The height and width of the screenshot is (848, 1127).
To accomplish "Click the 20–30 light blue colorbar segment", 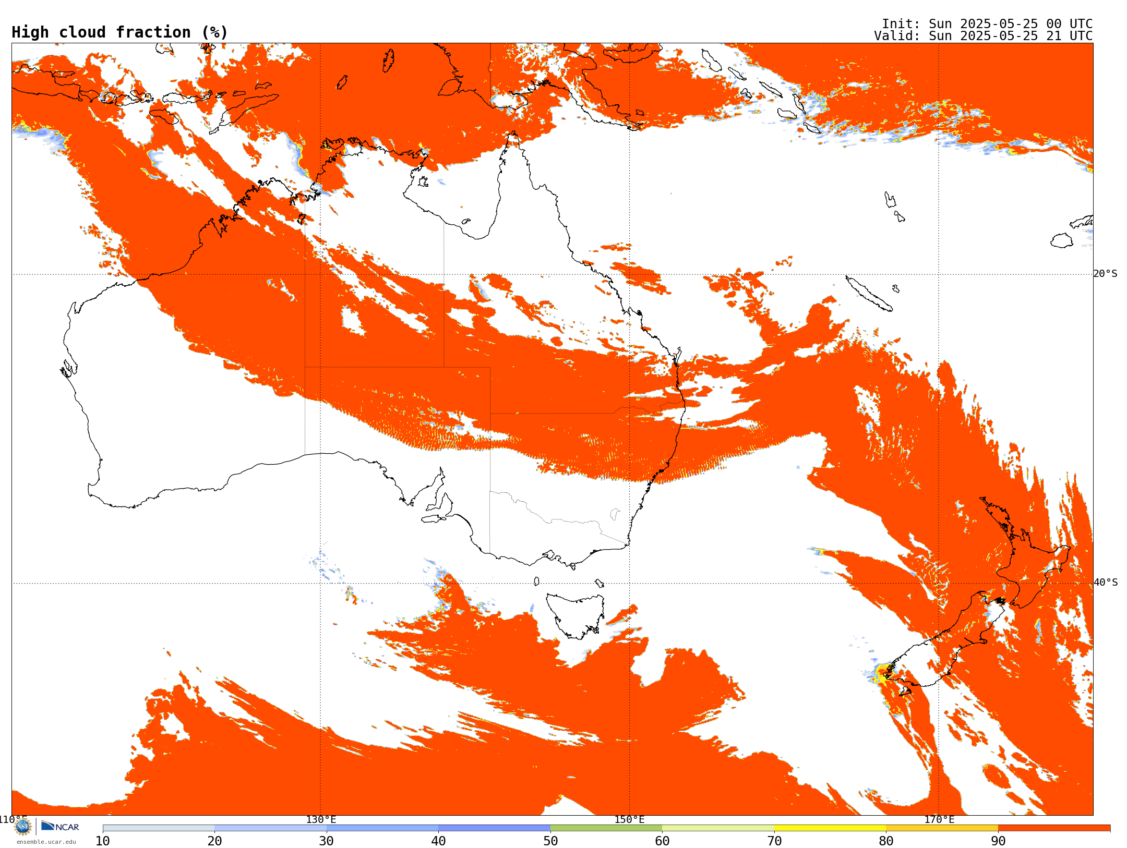I will pos(270,828).
